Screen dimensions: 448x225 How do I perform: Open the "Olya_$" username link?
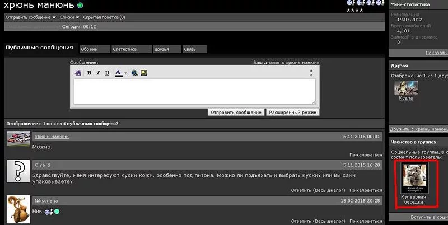[x=43, y=165]
